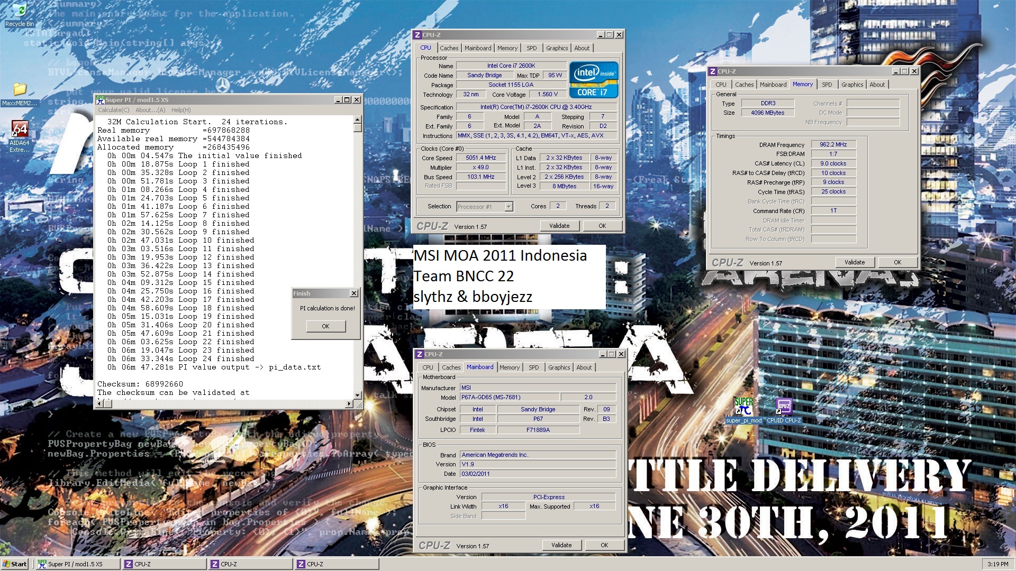Open SPD tab in memory CPU-Z window
Screen dimensions: 1016x571
[x=827, y=85]
